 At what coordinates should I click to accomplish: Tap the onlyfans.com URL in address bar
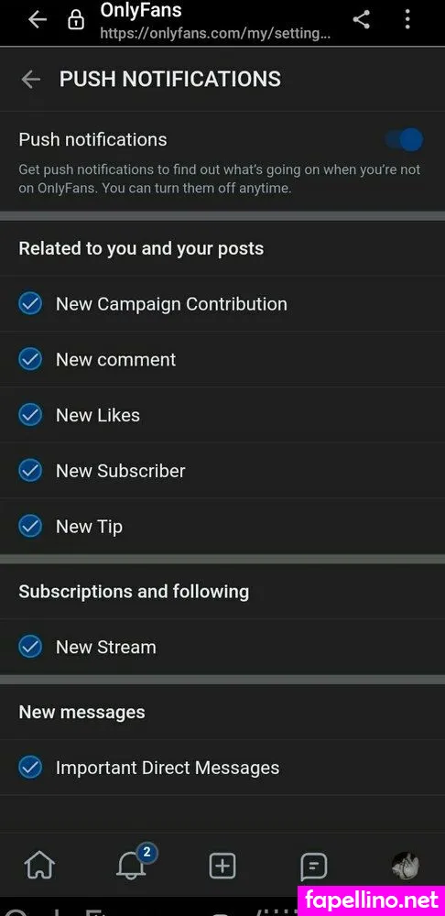click(x=215, y=34)
